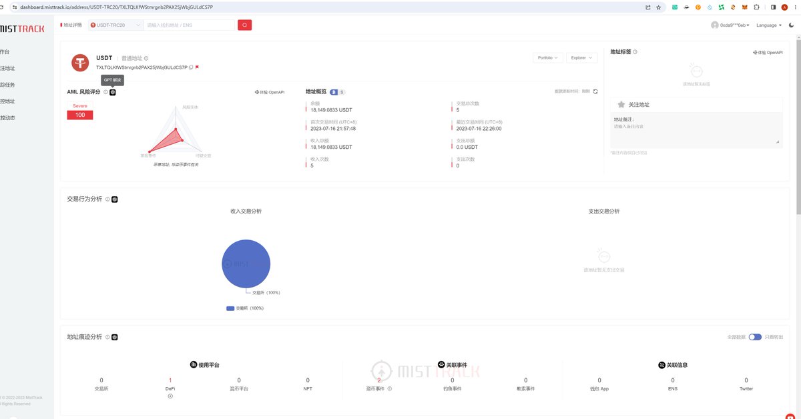
Task: Open the sidebar item ending 作台
Action: pyautogui.click(x=5, y=51)
